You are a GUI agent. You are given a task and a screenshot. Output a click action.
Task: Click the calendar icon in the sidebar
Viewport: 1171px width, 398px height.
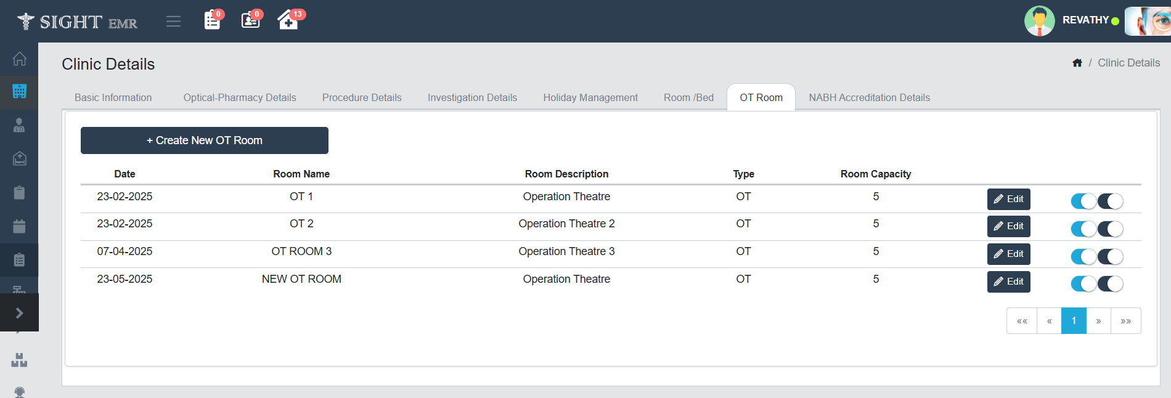(x=19, y=226)
